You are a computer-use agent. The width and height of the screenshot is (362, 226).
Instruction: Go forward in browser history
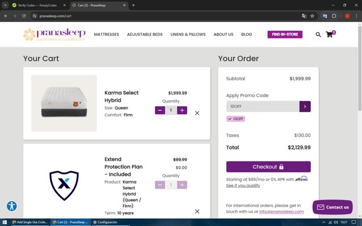(15, 16)
